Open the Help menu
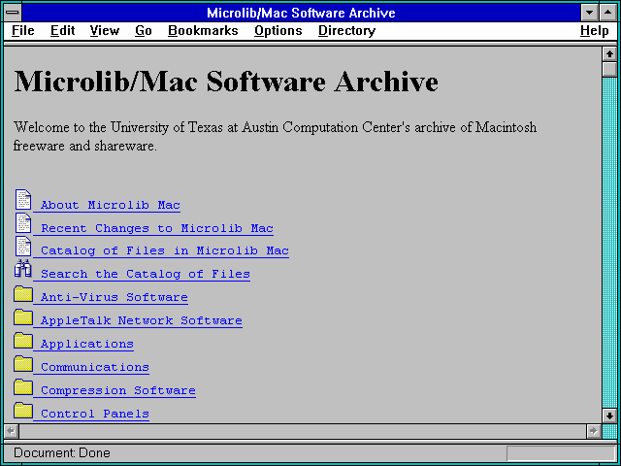Screen dimensions: 621x466 (x=595, y=30)
